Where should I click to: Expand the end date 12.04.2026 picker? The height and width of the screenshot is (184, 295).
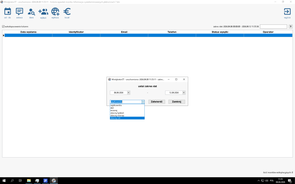coord(184,93)
